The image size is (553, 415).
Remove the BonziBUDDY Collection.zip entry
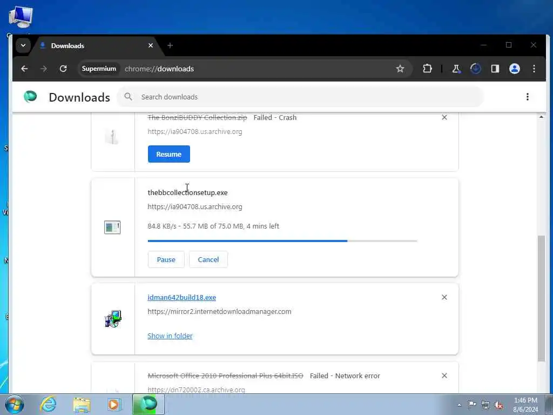444,117
